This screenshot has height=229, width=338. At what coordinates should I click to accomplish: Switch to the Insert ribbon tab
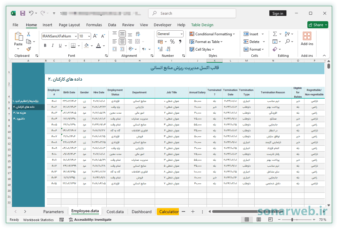coord(47,25)
